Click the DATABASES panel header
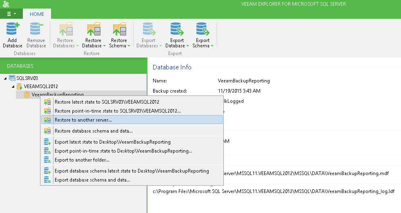401x213 pixels. click(74, 66)
